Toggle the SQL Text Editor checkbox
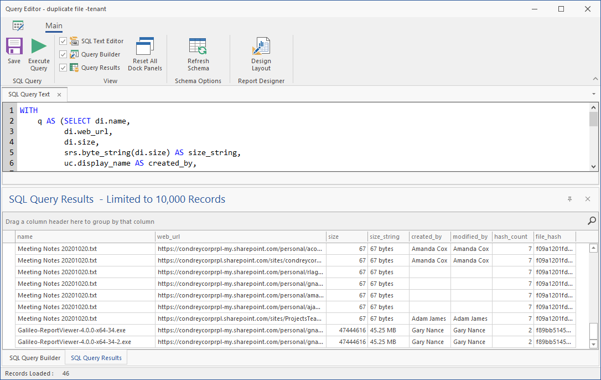This screenshot has height=380, width=601. click(x=63, y=41)
